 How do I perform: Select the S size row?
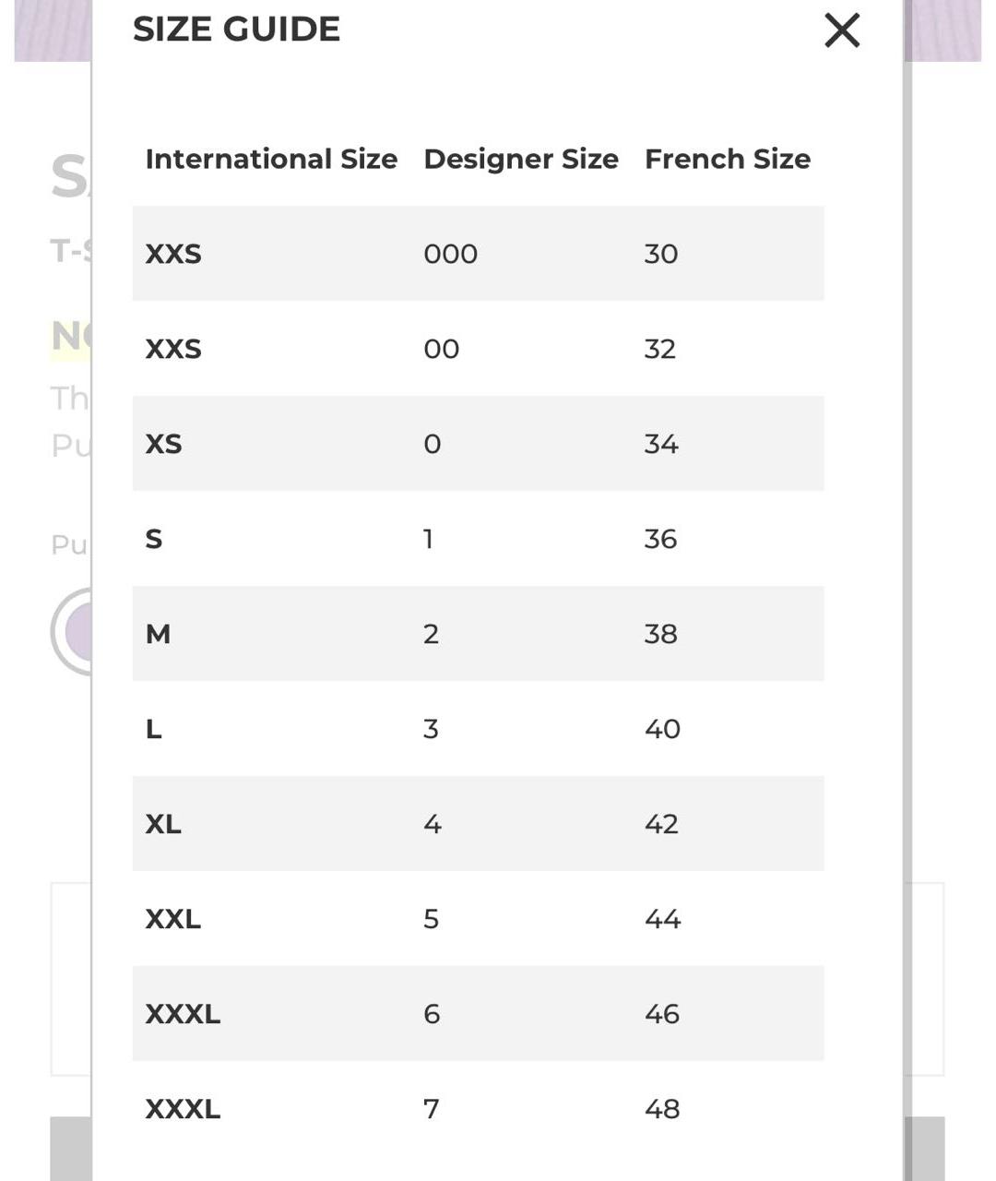point(478,538)
